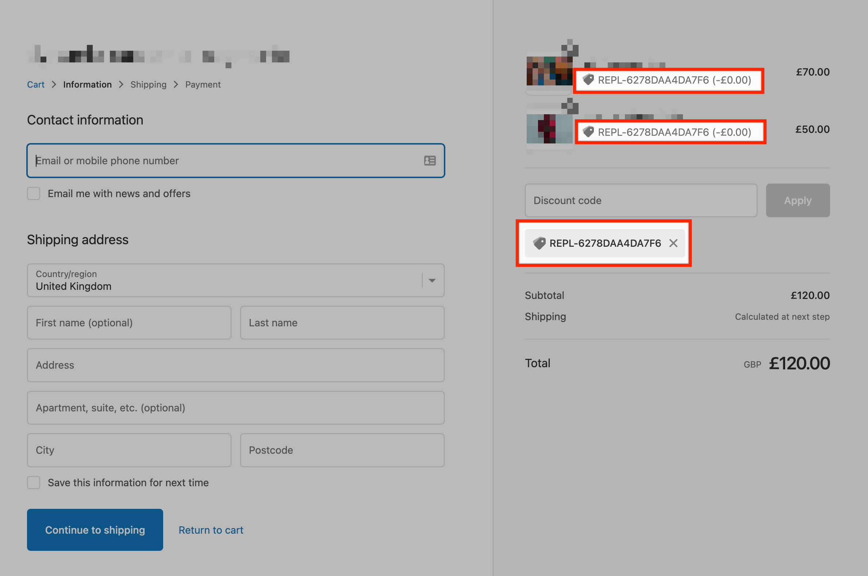Click tag icon on the £50.00 item discount

pyautogui.click(x=588, y=131)
